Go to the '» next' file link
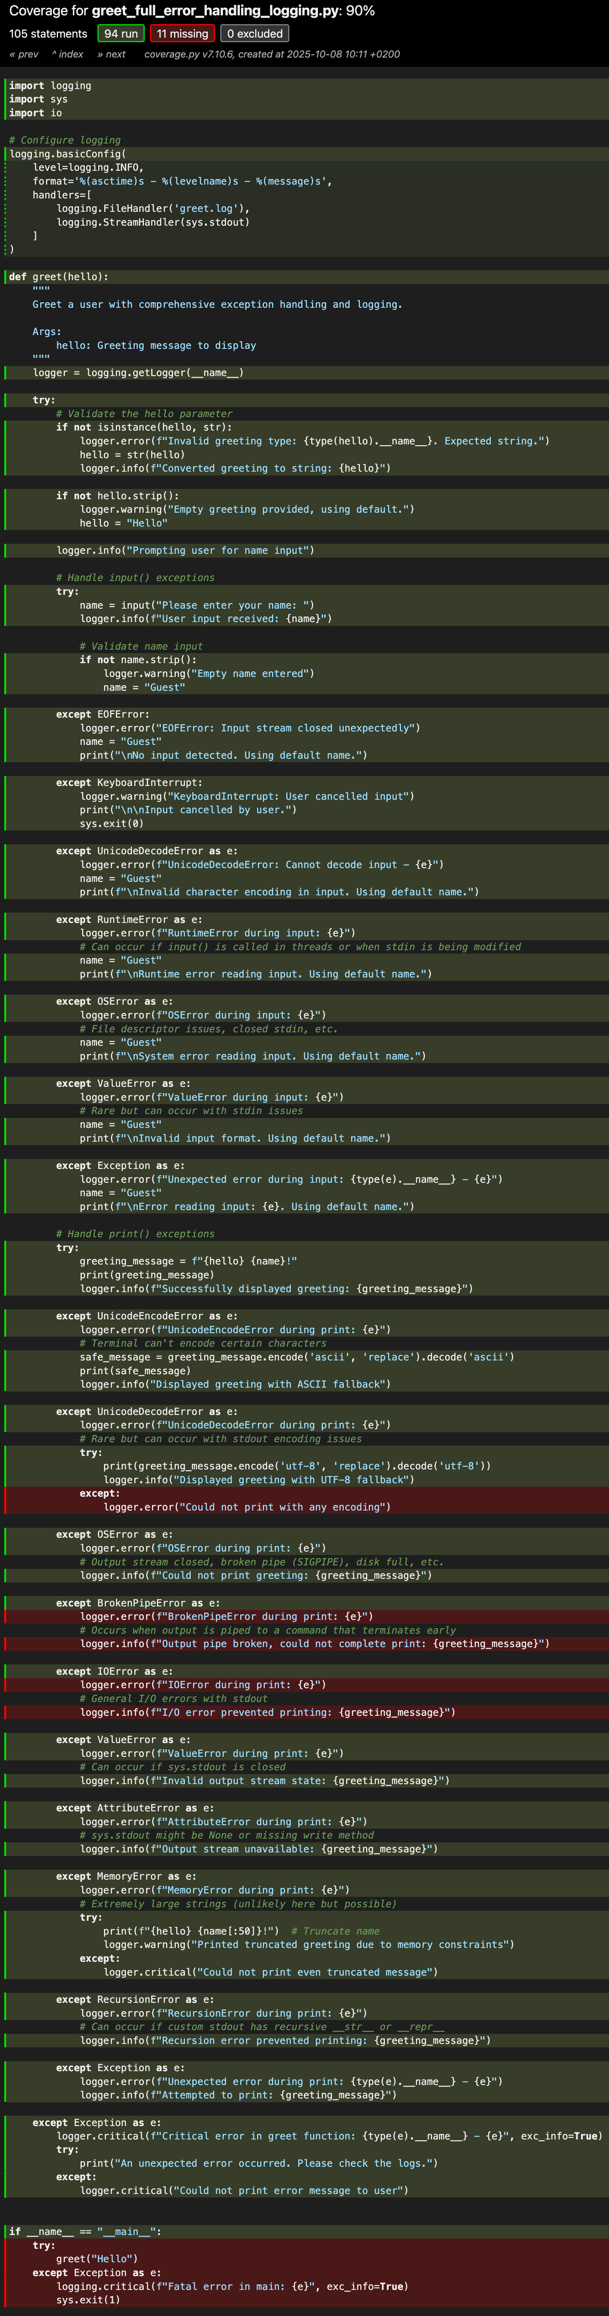 pyautogui.click(x=112, y=54)
